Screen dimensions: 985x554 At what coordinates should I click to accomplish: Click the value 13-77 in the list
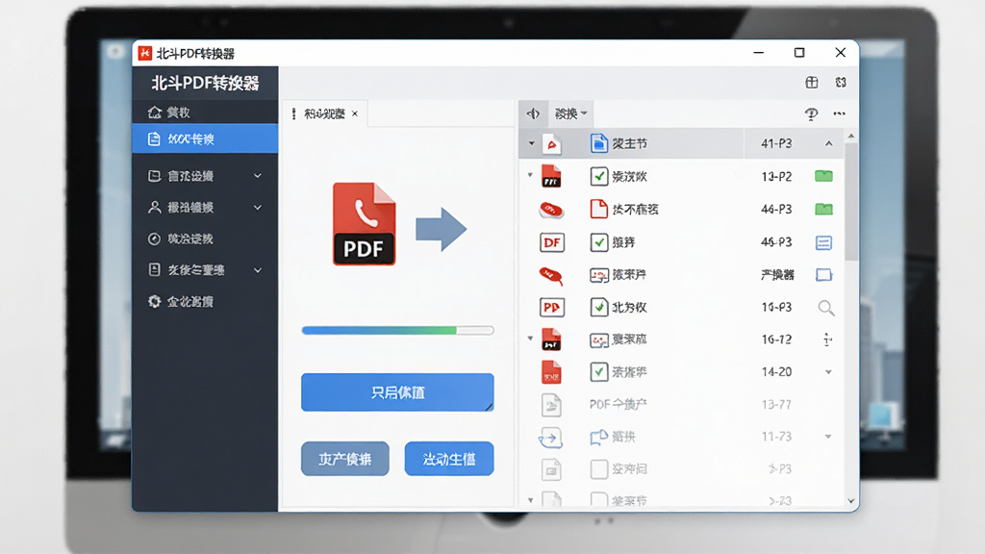pos(776,405)
